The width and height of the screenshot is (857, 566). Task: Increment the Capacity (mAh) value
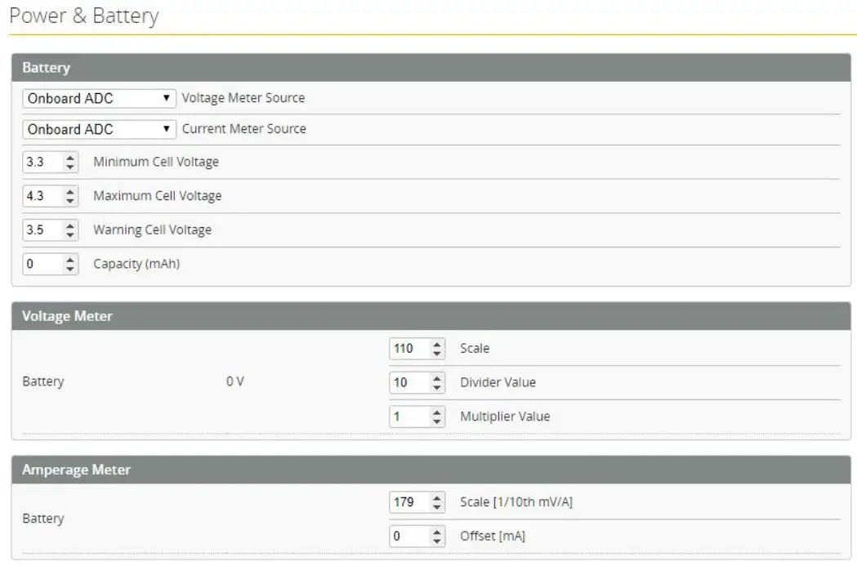click(71, 259)
